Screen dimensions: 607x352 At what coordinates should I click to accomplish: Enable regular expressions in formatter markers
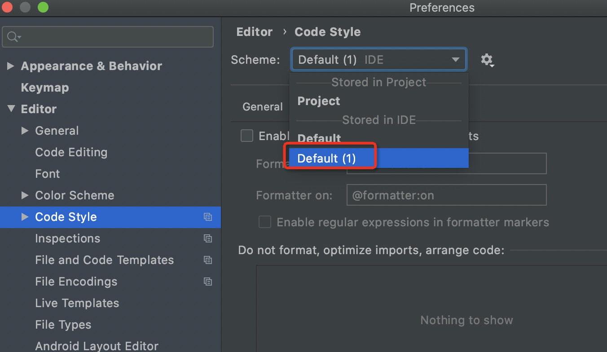click(x=265, y=222)
